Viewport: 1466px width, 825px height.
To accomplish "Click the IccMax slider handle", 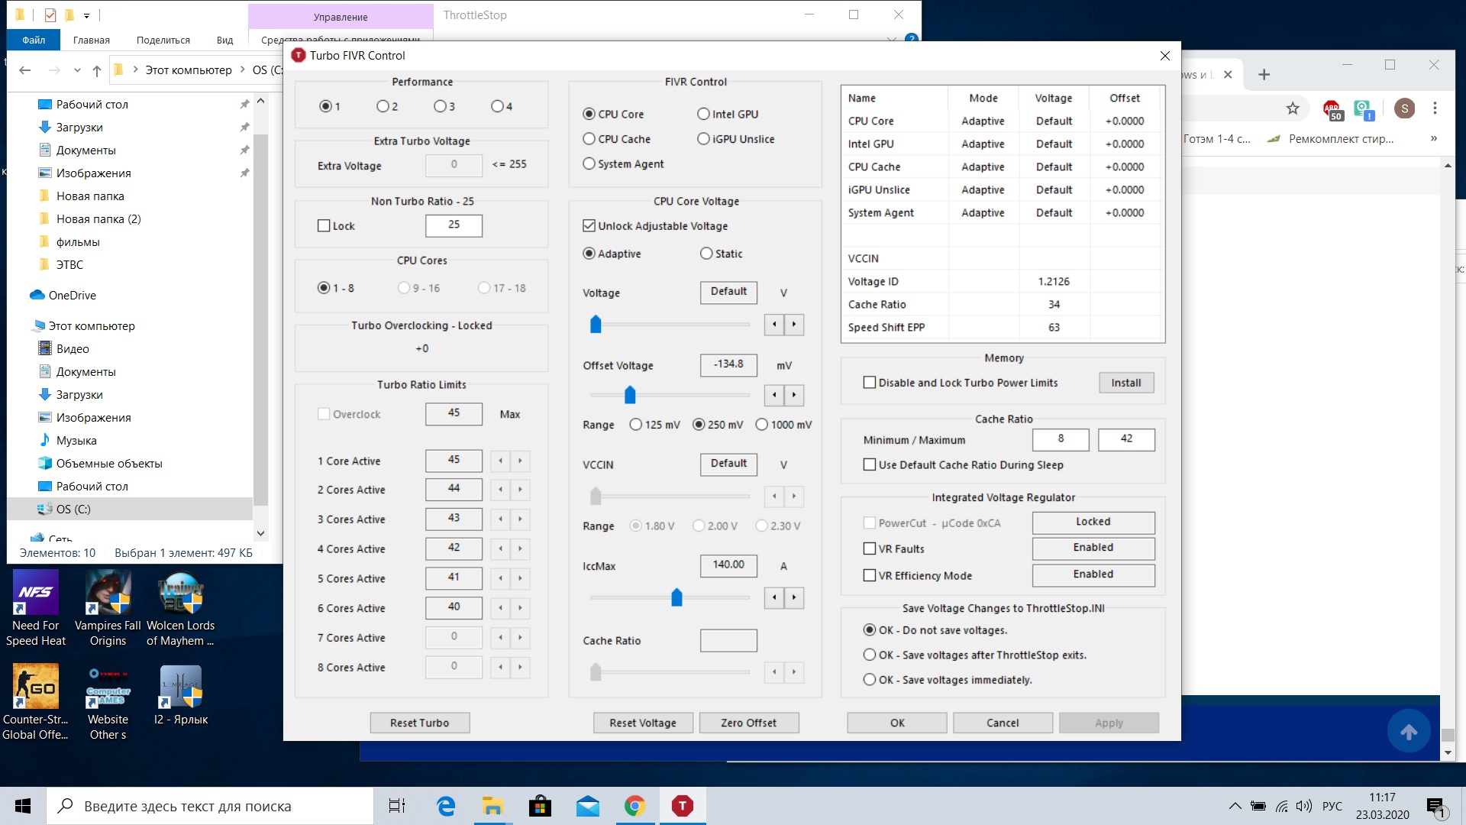I will pos(676,597).
